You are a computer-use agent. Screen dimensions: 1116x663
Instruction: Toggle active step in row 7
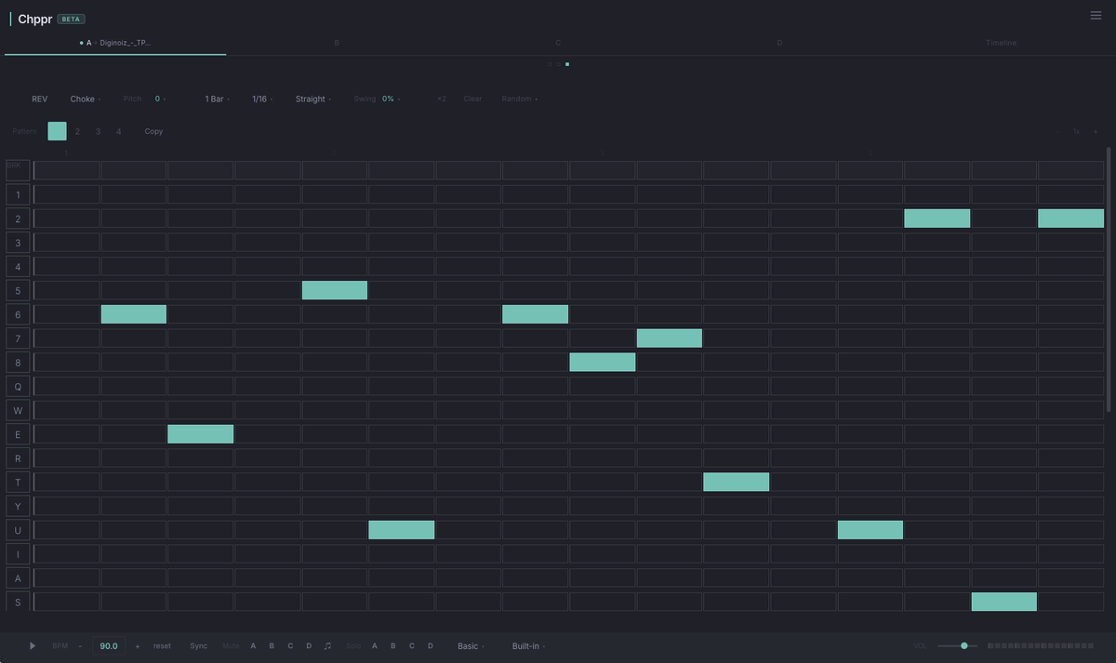coord(670,338)
